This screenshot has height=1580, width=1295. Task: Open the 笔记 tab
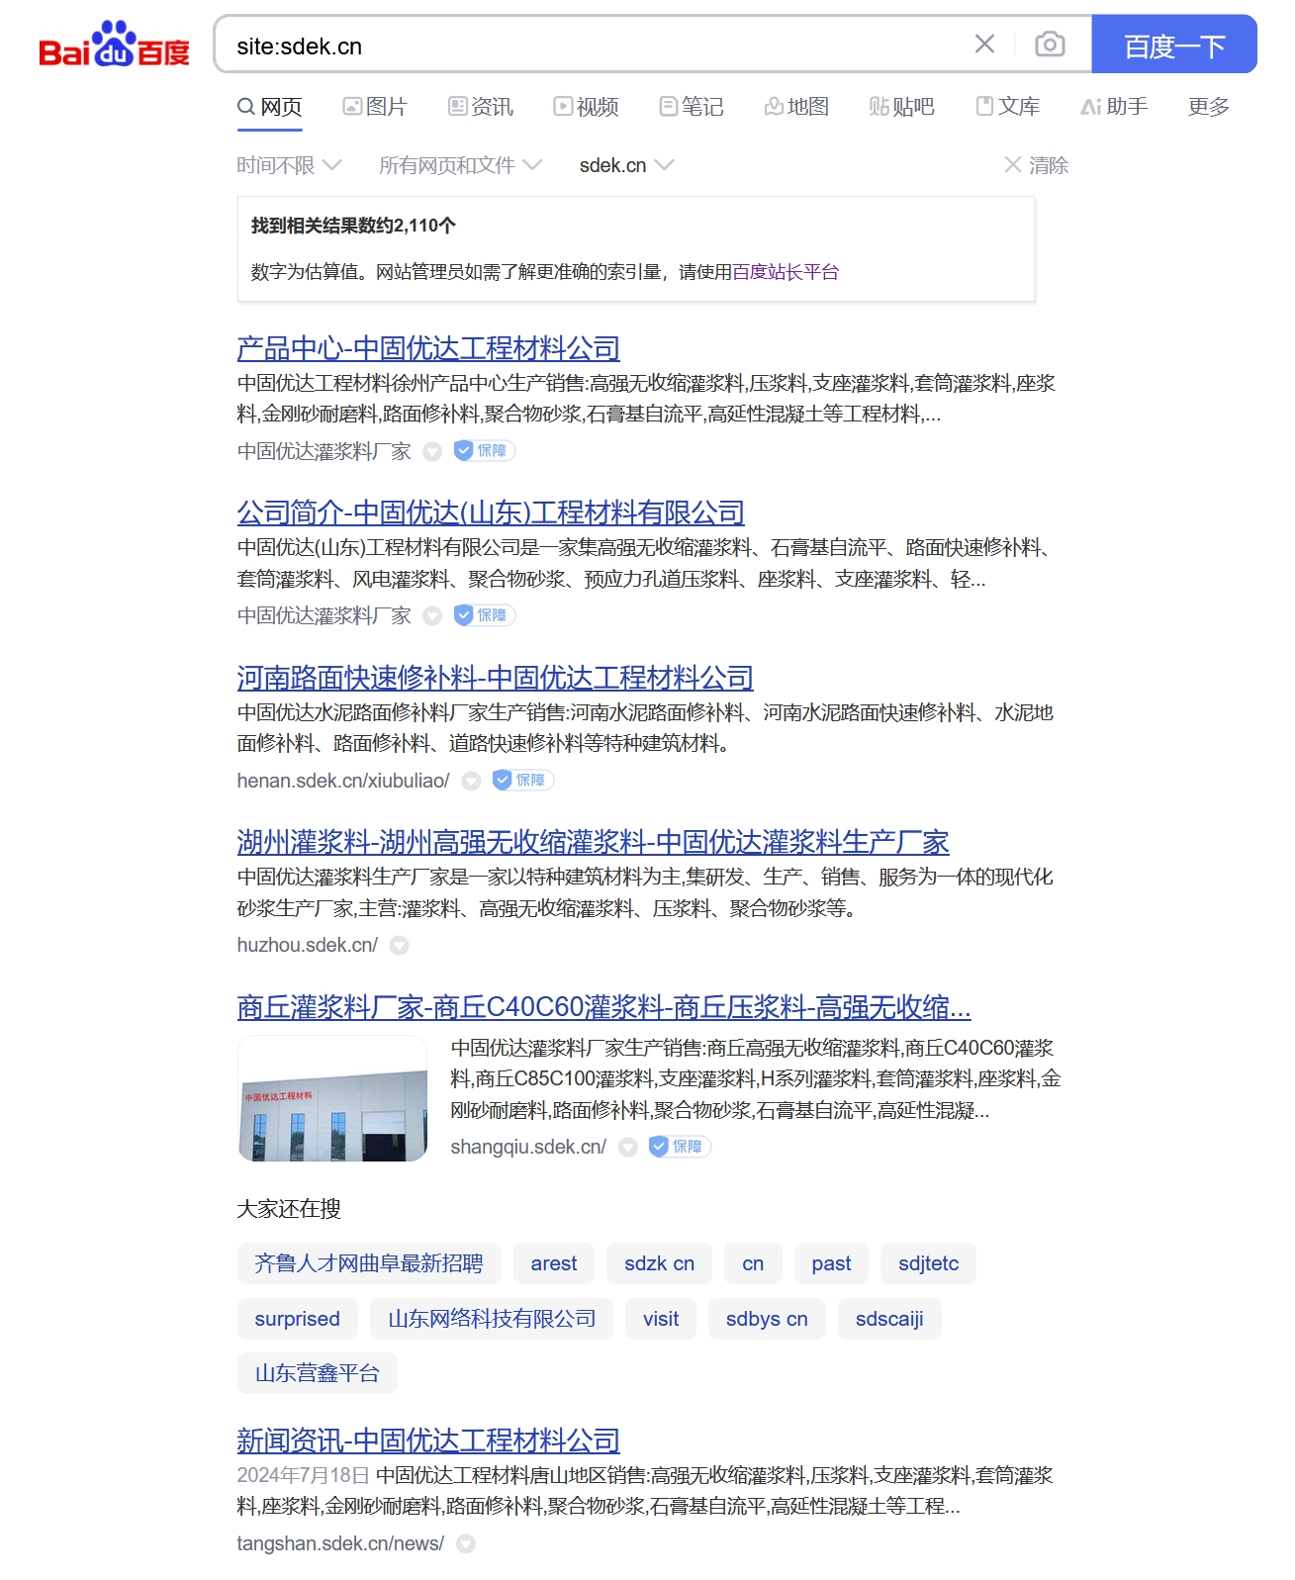tap(692, 107)
